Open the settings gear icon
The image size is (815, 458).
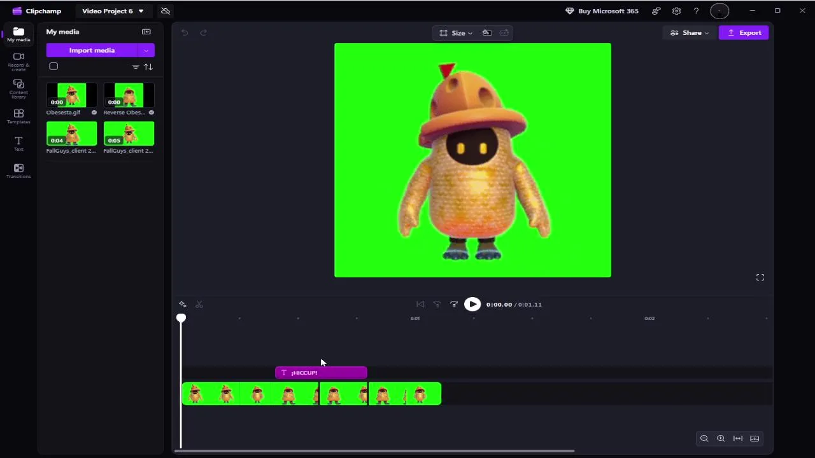676,11
